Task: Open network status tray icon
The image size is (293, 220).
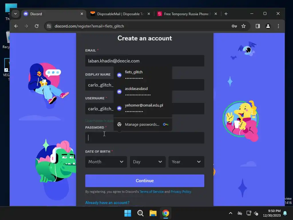Action: coord(249,213)
